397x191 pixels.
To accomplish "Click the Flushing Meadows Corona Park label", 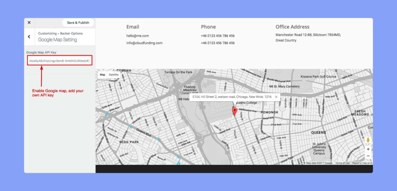I will click(x=190, y=90).
